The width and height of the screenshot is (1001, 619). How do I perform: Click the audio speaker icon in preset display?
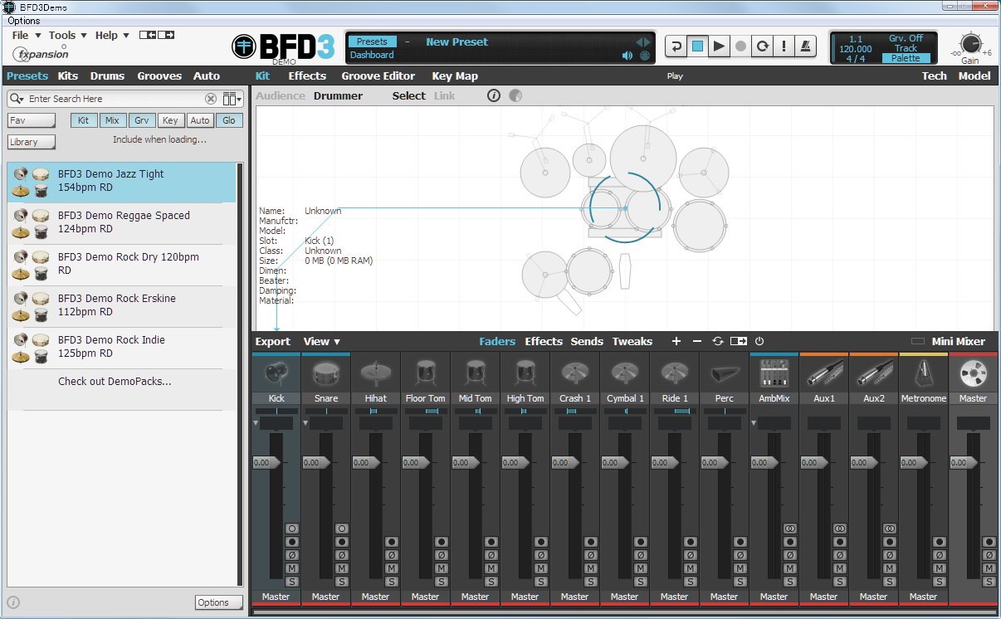coord(627,56)
